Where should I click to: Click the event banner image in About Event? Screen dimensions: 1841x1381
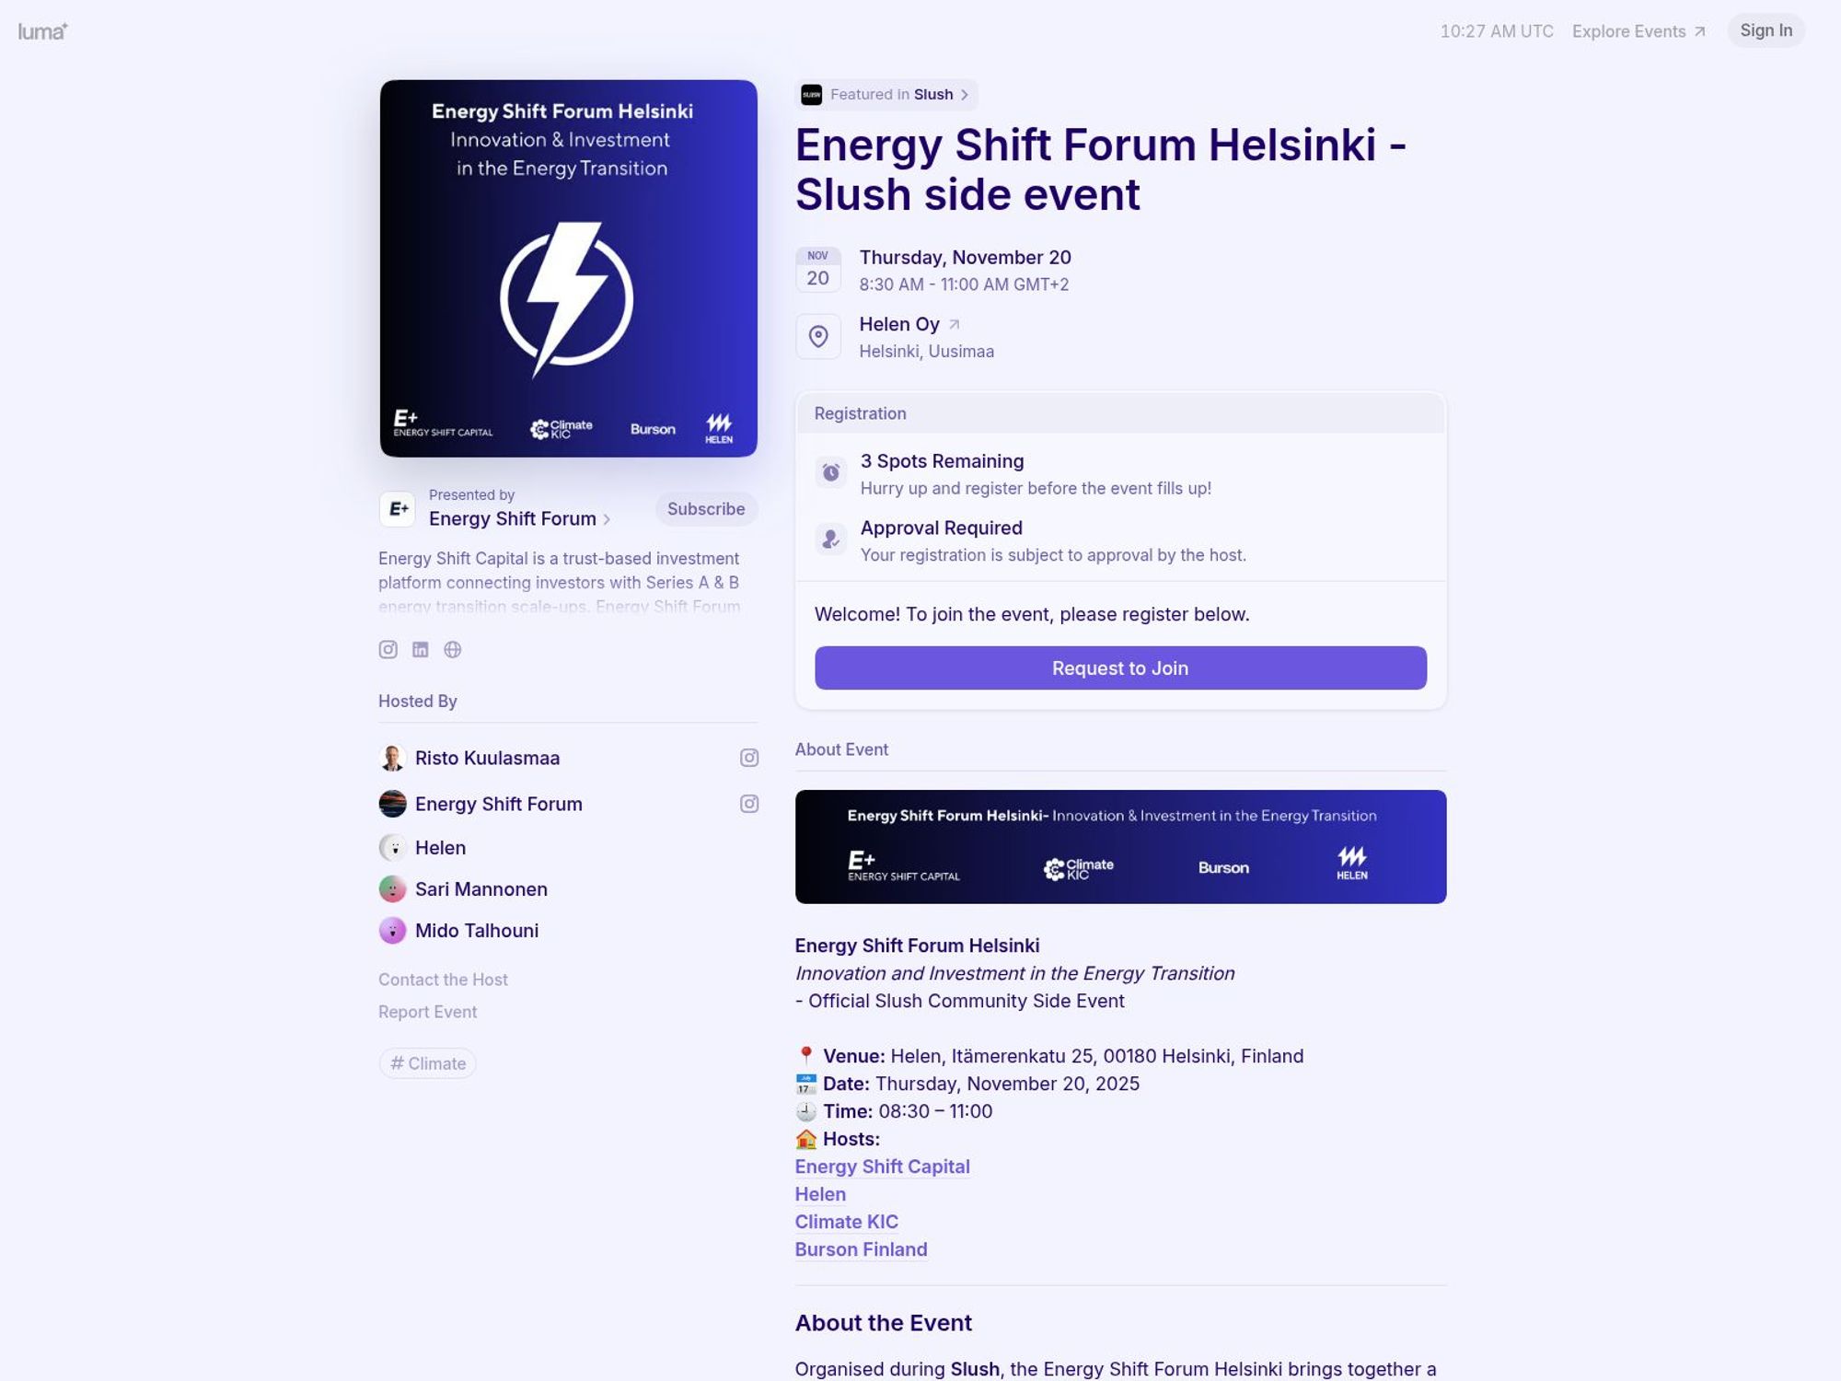tap(1119, 846)
